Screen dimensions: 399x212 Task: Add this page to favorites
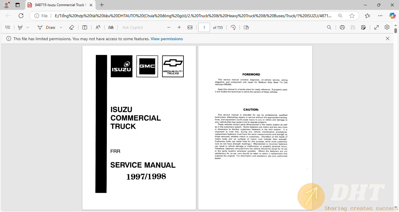352,16
